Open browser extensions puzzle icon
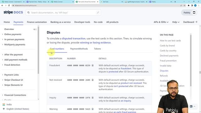 [x=188, y=6]
